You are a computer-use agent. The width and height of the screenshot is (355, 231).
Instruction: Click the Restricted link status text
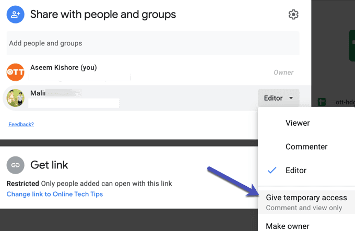click(23, 184)
